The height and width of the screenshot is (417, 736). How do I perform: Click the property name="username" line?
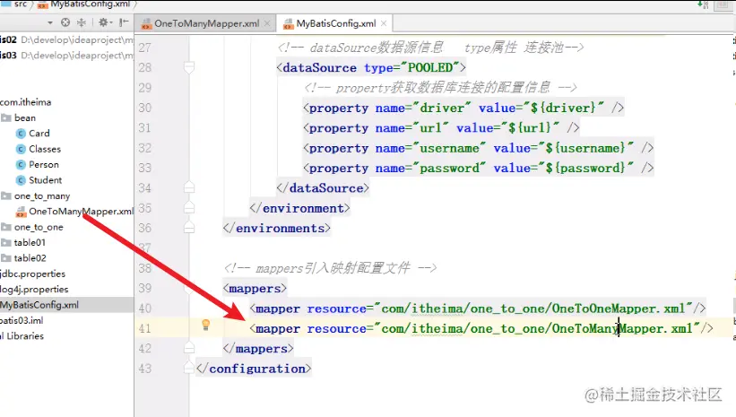click(479, 148)
